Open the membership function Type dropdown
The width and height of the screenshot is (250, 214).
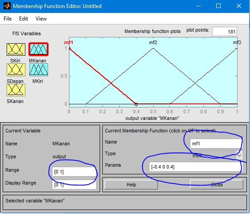click(x=217, y=155)
